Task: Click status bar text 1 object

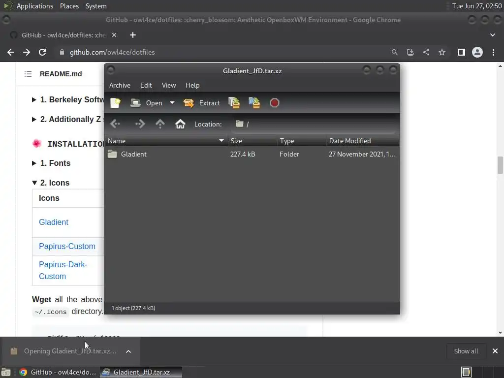Action: click(x=133, y=308)
